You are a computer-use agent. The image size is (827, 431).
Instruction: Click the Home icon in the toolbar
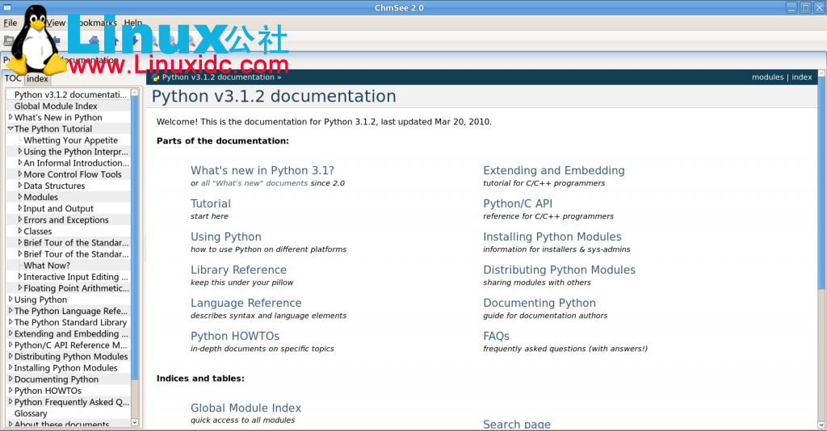pos(94,40)
